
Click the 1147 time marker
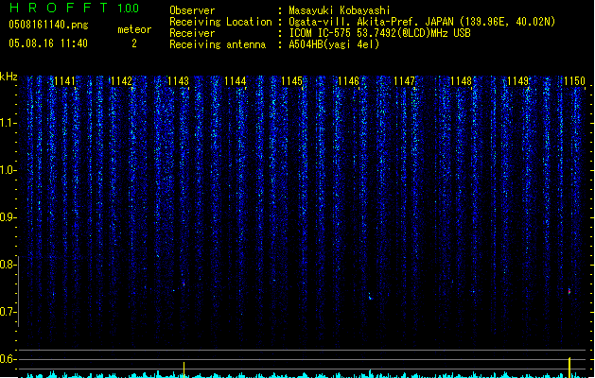pos(405,81)
